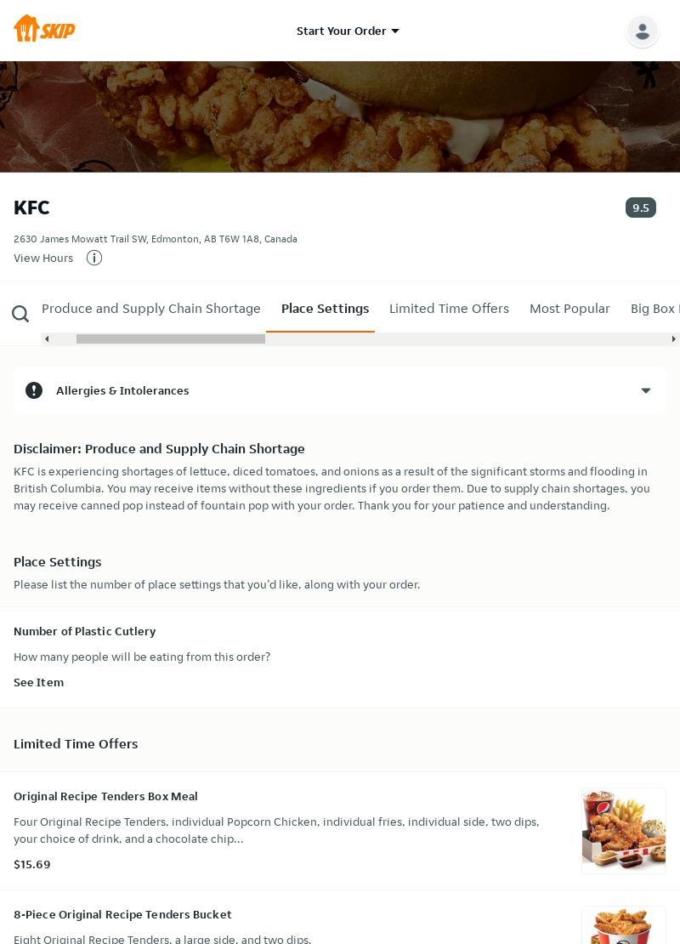Viewport: 680px width, 944px height.
Task: Click the View Hours link
Action: 43,258
